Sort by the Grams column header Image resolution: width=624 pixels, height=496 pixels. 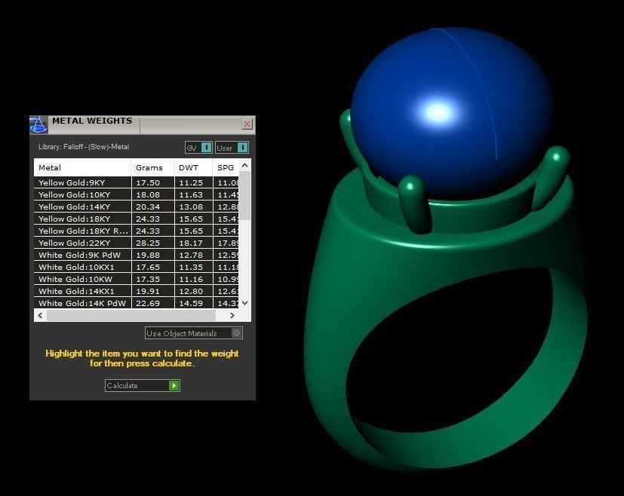point(152,167)
